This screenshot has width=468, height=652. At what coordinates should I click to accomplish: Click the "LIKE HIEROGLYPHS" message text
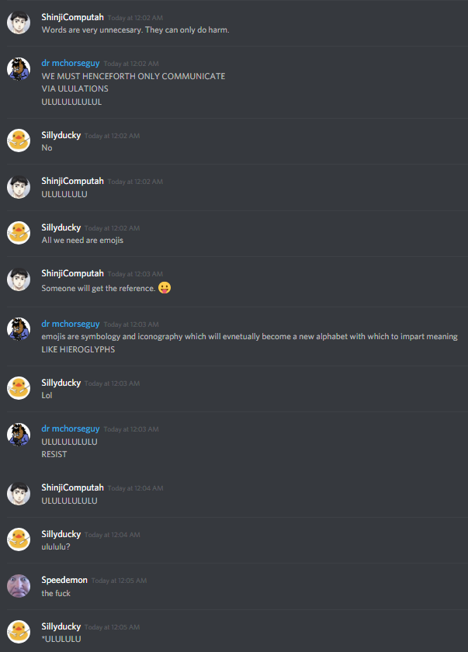(78, 349)
